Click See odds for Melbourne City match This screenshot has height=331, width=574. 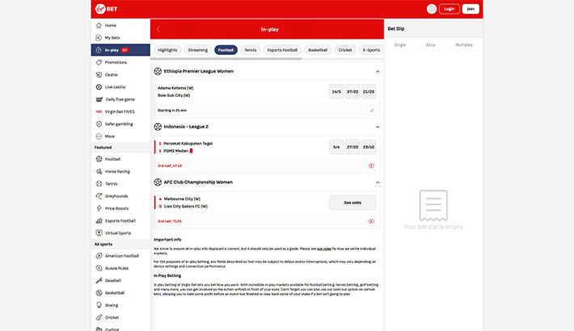[352, 203]
